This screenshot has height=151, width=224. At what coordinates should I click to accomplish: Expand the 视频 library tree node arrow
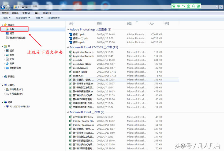pyautogui.click(x=4, y=51)
